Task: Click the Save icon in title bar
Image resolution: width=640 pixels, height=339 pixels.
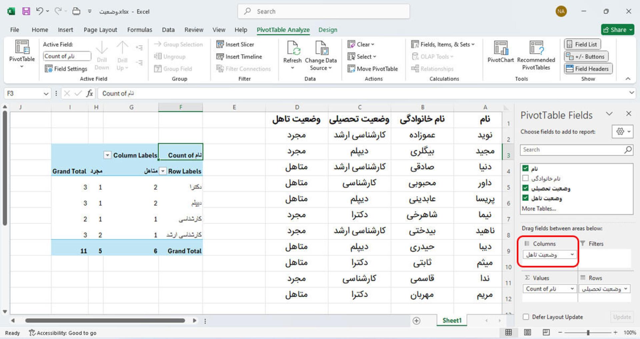Action: tap(26, 11)
